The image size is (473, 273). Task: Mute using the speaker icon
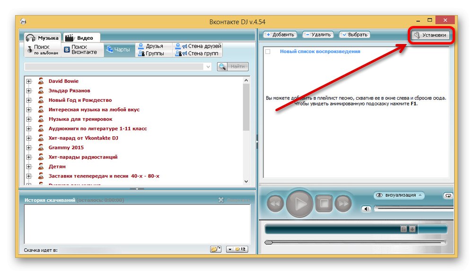point(366,209)
